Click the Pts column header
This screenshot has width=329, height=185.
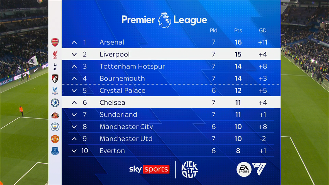(238, 31)
